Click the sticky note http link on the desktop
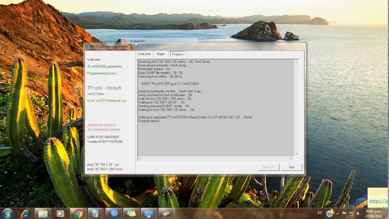The height and width of the screenshot is (219, 389). 379,201
